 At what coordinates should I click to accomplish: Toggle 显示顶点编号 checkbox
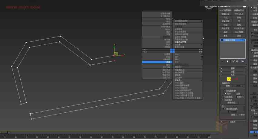pyautogui.click(x=224, y=109)
